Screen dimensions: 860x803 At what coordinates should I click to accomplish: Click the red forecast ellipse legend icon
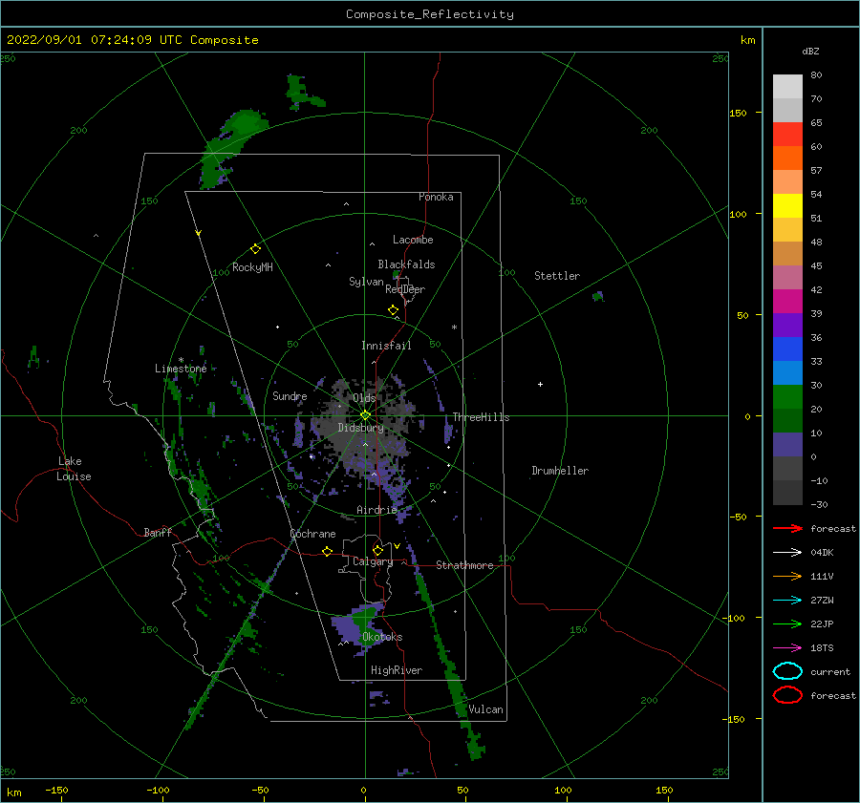[x=787, y=695]
